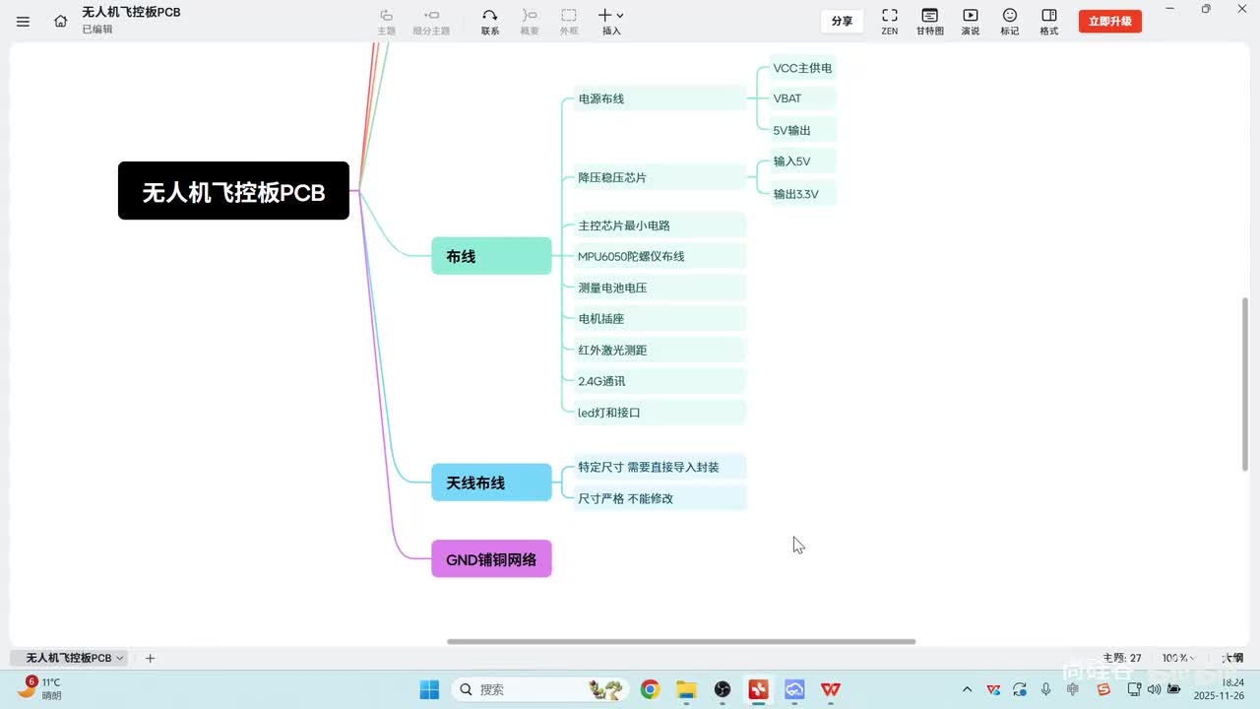Add a subtopic with 细分主题
This screenshot has width=1260, height=709.
tap(431, 22)
